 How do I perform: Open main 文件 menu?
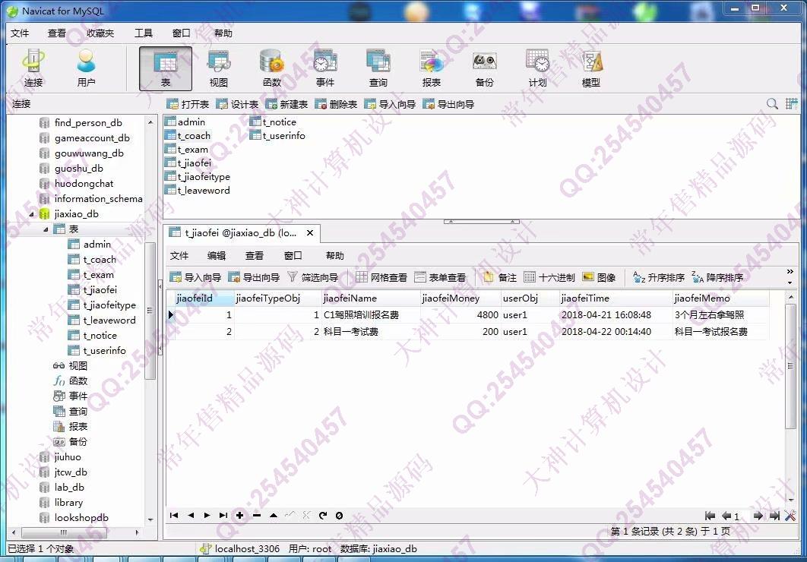pos(20,33)
